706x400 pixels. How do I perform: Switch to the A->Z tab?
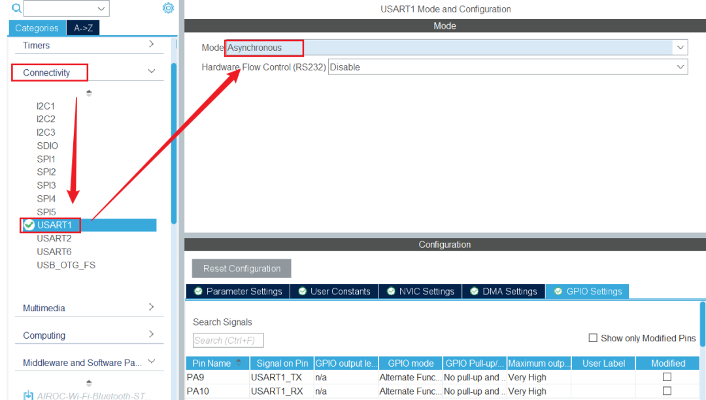[x=83, y=28]
